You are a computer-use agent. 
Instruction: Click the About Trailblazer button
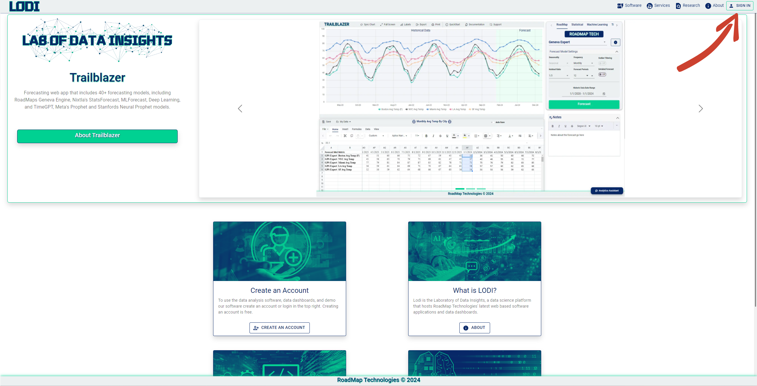[97, 135]
